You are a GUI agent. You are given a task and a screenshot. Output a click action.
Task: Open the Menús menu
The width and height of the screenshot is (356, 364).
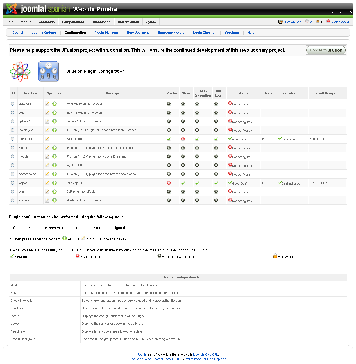[x=26, y=22]
